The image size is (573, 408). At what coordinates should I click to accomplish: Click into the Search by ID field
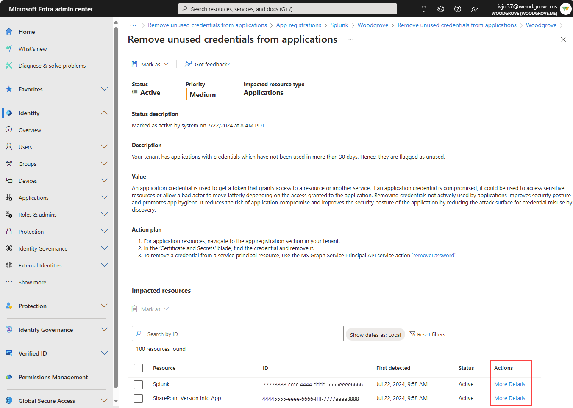tap(238, 334)
